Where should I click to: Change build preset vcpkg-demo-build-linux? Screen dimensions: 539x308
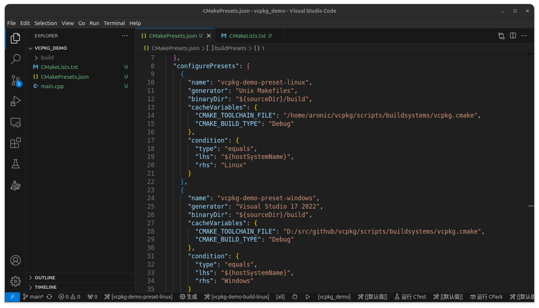[236, 297]
